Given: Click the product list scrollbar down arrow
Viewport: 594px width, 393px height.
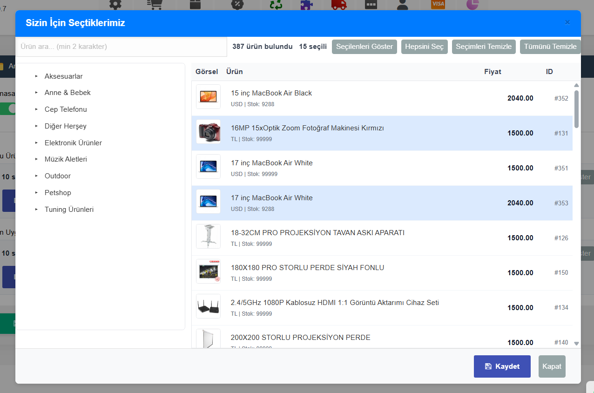Looking at the screenshot, I should coord(576,344).
